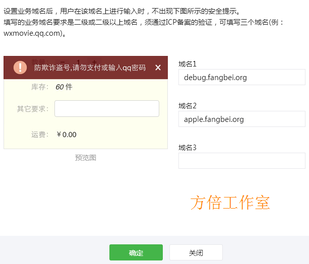Dismiss the anti-fraud warning banner

158,68
